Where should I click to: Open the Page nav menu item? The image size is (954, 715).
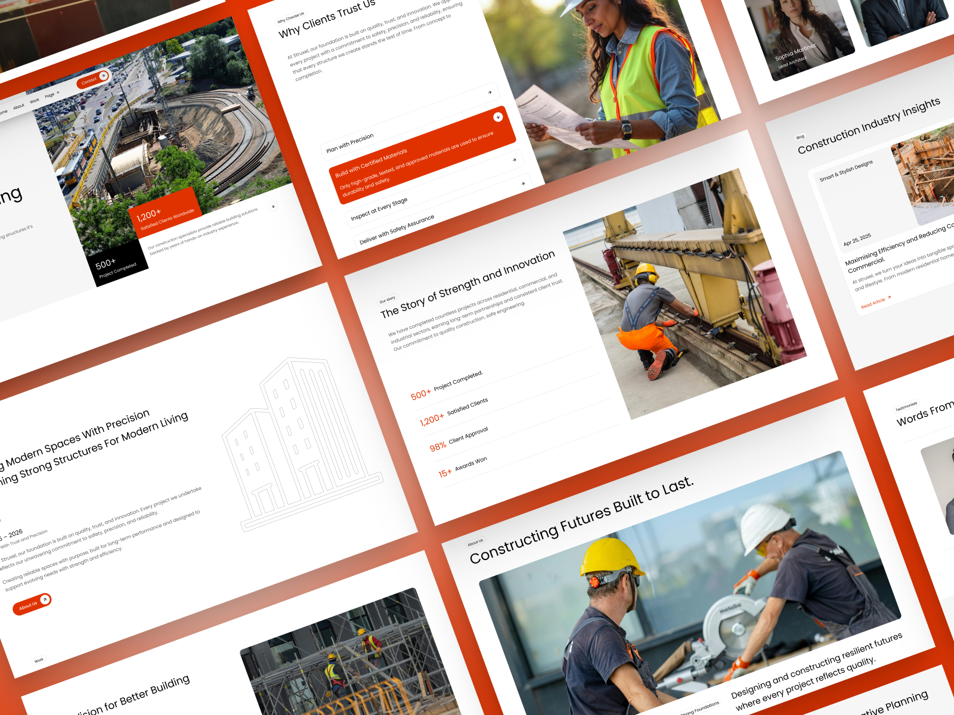pyautogui.click(x=49, y=95)
